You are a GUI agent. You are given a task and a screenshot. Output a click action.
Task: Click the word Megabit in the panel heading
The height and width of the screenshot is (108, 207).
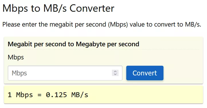20,44
